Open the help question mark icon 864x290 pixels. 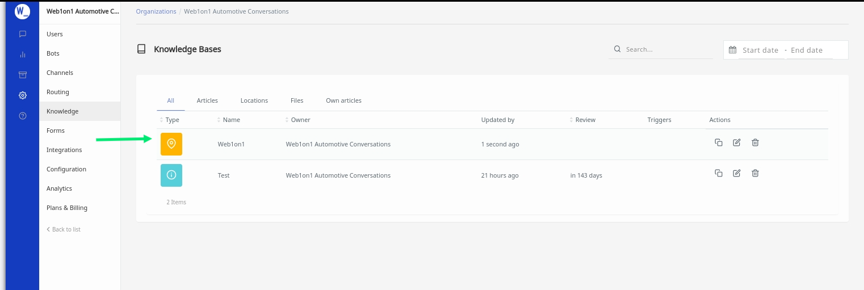coord(23,116)
